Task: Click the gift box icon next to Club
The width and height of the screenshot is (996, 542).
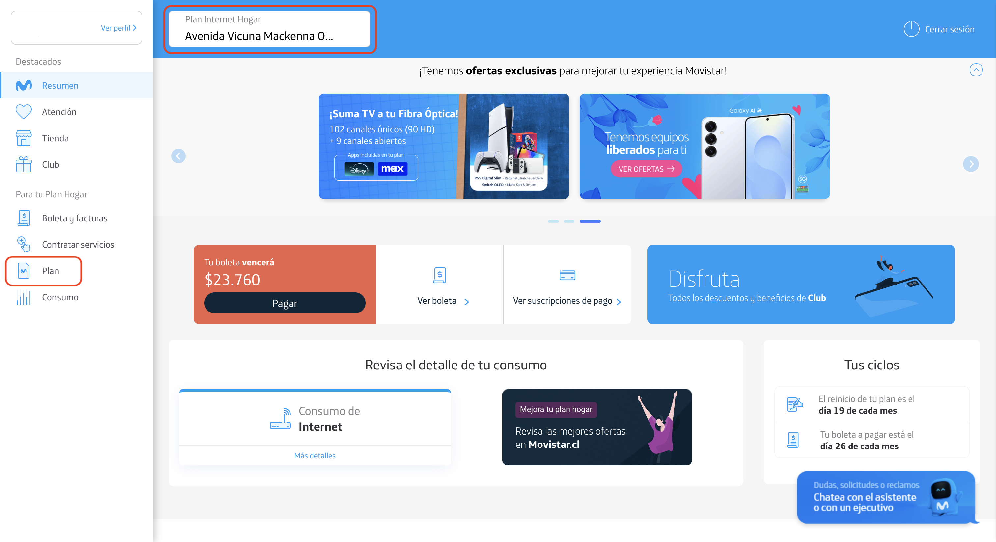Action: (x=24, y=164)
